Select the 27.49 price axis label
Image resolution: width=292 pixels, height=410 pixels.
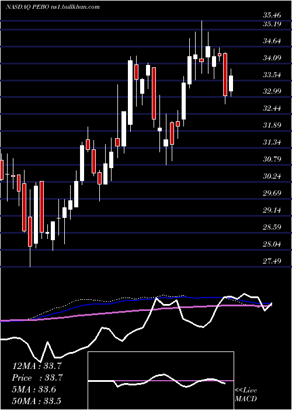(272, 261)
